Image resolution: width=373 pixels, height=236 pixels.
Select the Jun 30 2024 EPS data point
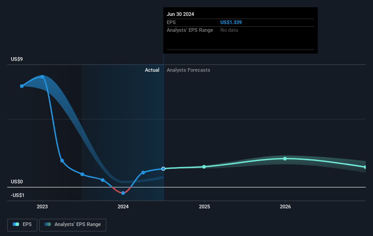[x=163, y=169]
